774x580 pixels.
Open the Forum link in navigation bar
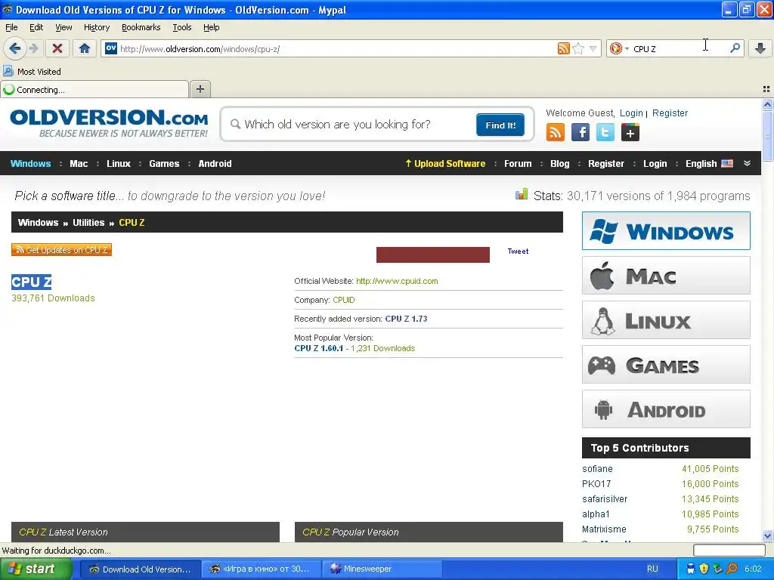click(518, 163)
